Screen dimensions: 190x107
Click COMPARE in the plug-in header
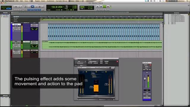[96, 63]
